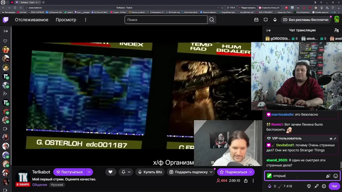Click the gORDOStb gift leaderboard entry

[281, 39]
